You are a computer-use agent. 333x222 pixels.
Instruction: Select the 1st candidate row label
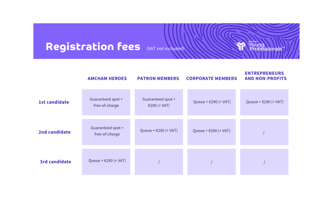(54, 102)
